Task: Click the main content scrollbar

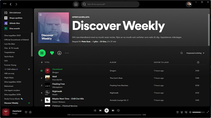Action: [209, 30]
